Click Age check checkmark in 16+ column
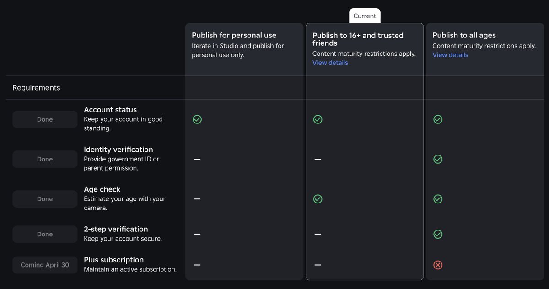Image resolution: width=549 pixels, height=289 pixels. pyautogui.click(x=318, y=199)
